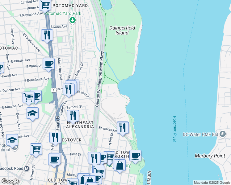231x185 pixels.
Task: Select the shopping bag marker in Old Town North
Action: pyautogui.click(x=120, y=166)
